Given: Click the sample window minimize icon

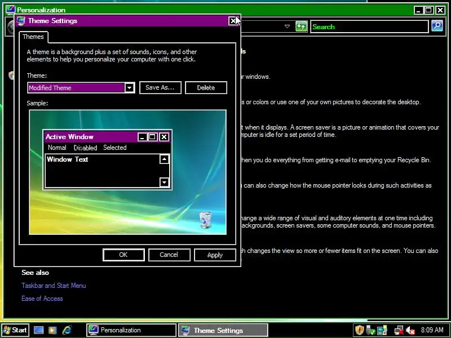Looking at the screenshot, I should 142,137.
